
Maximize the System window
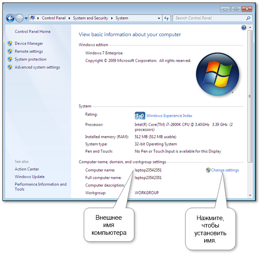click(x=236, y=9)
